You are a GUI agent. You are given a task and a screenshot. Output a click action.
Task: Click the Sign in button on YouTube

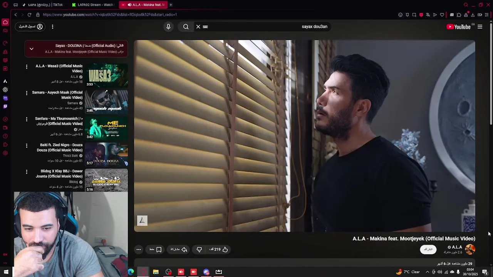click(x=31, y=27)
